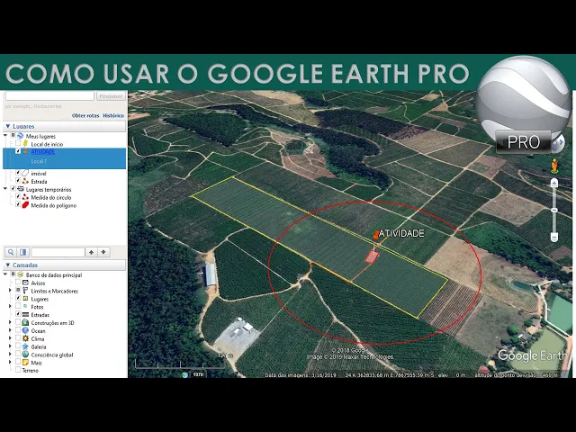This screenshot has height=432, width=576.
Task: Click the Galeria star icon
Action: (25, 346)
